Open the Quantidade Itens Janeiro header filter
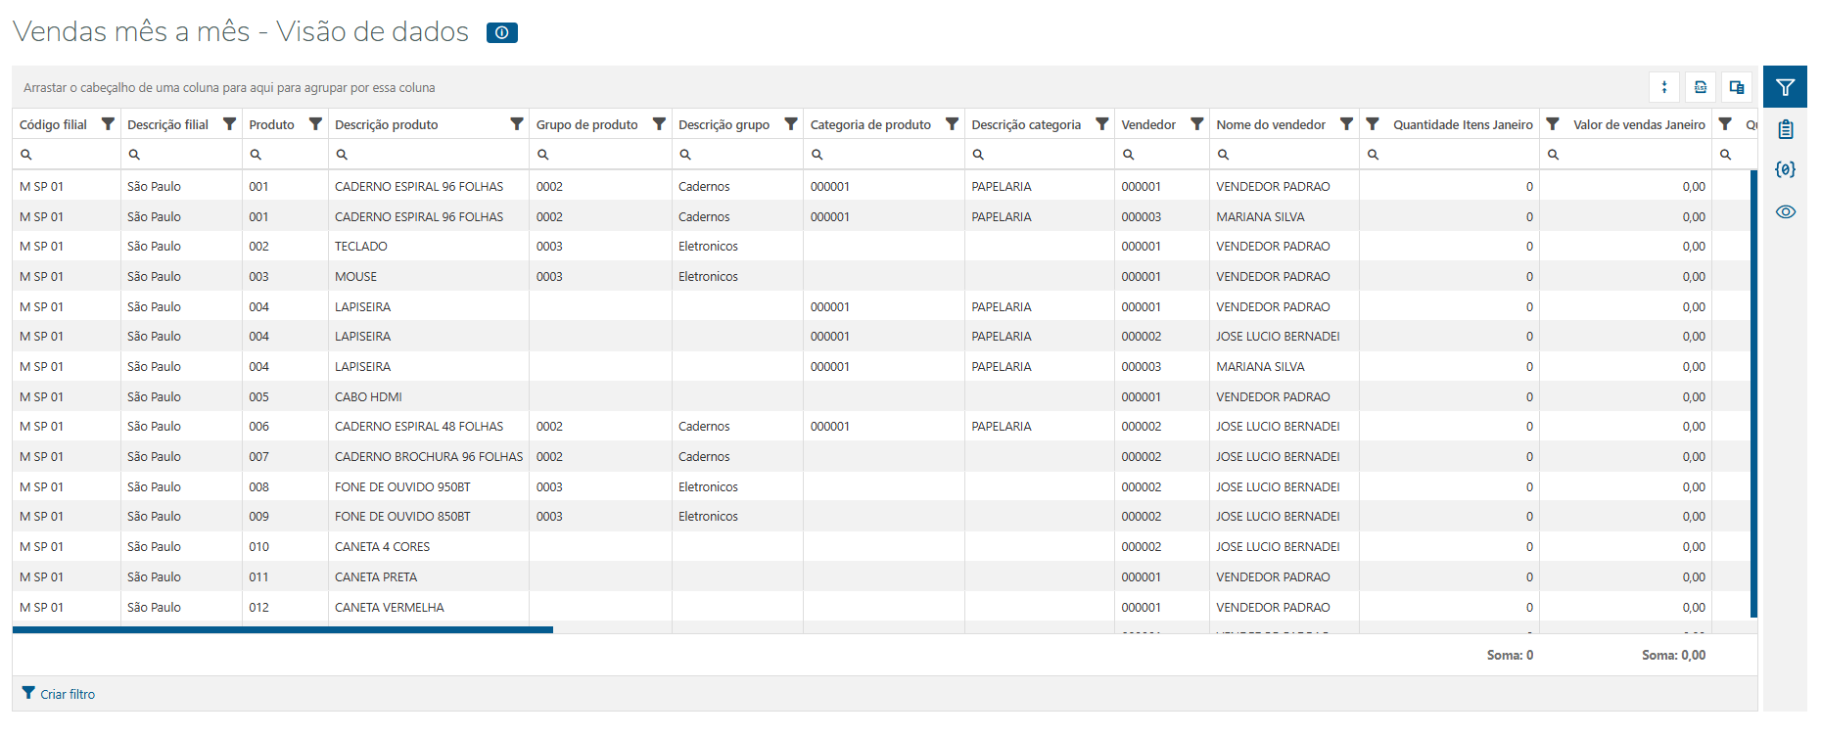Image resolution: width=1821 pixels, height=736 pixels. (1373, 124)
